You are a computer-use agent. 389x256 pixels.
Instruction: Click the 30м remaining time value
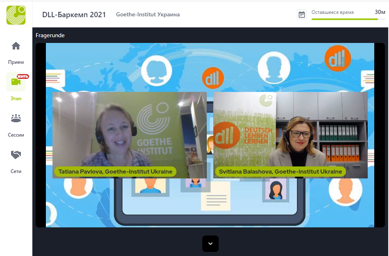click(380, 12)
